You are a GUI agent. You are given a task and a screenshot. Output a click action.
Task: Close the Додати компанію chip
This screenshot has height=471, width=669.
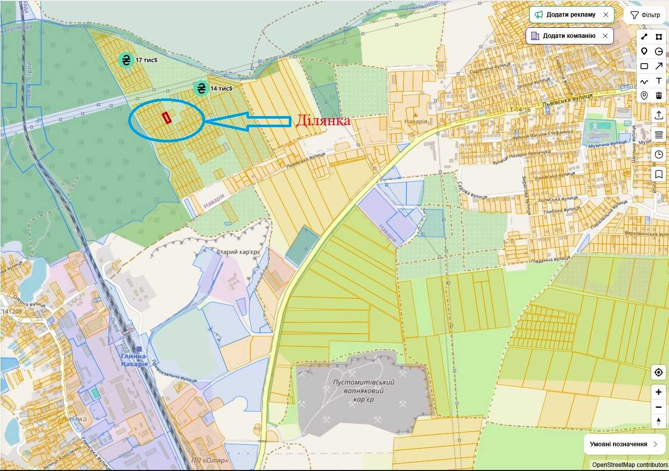(606, 36)
